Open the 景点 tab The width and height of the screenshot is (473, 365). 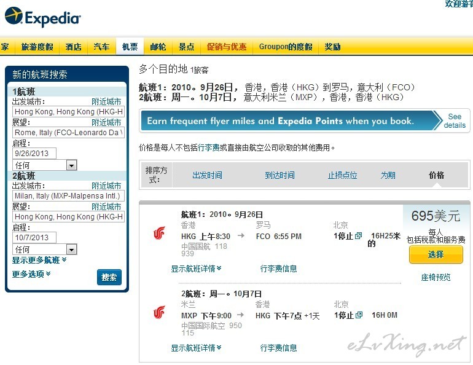click(186, 47)
